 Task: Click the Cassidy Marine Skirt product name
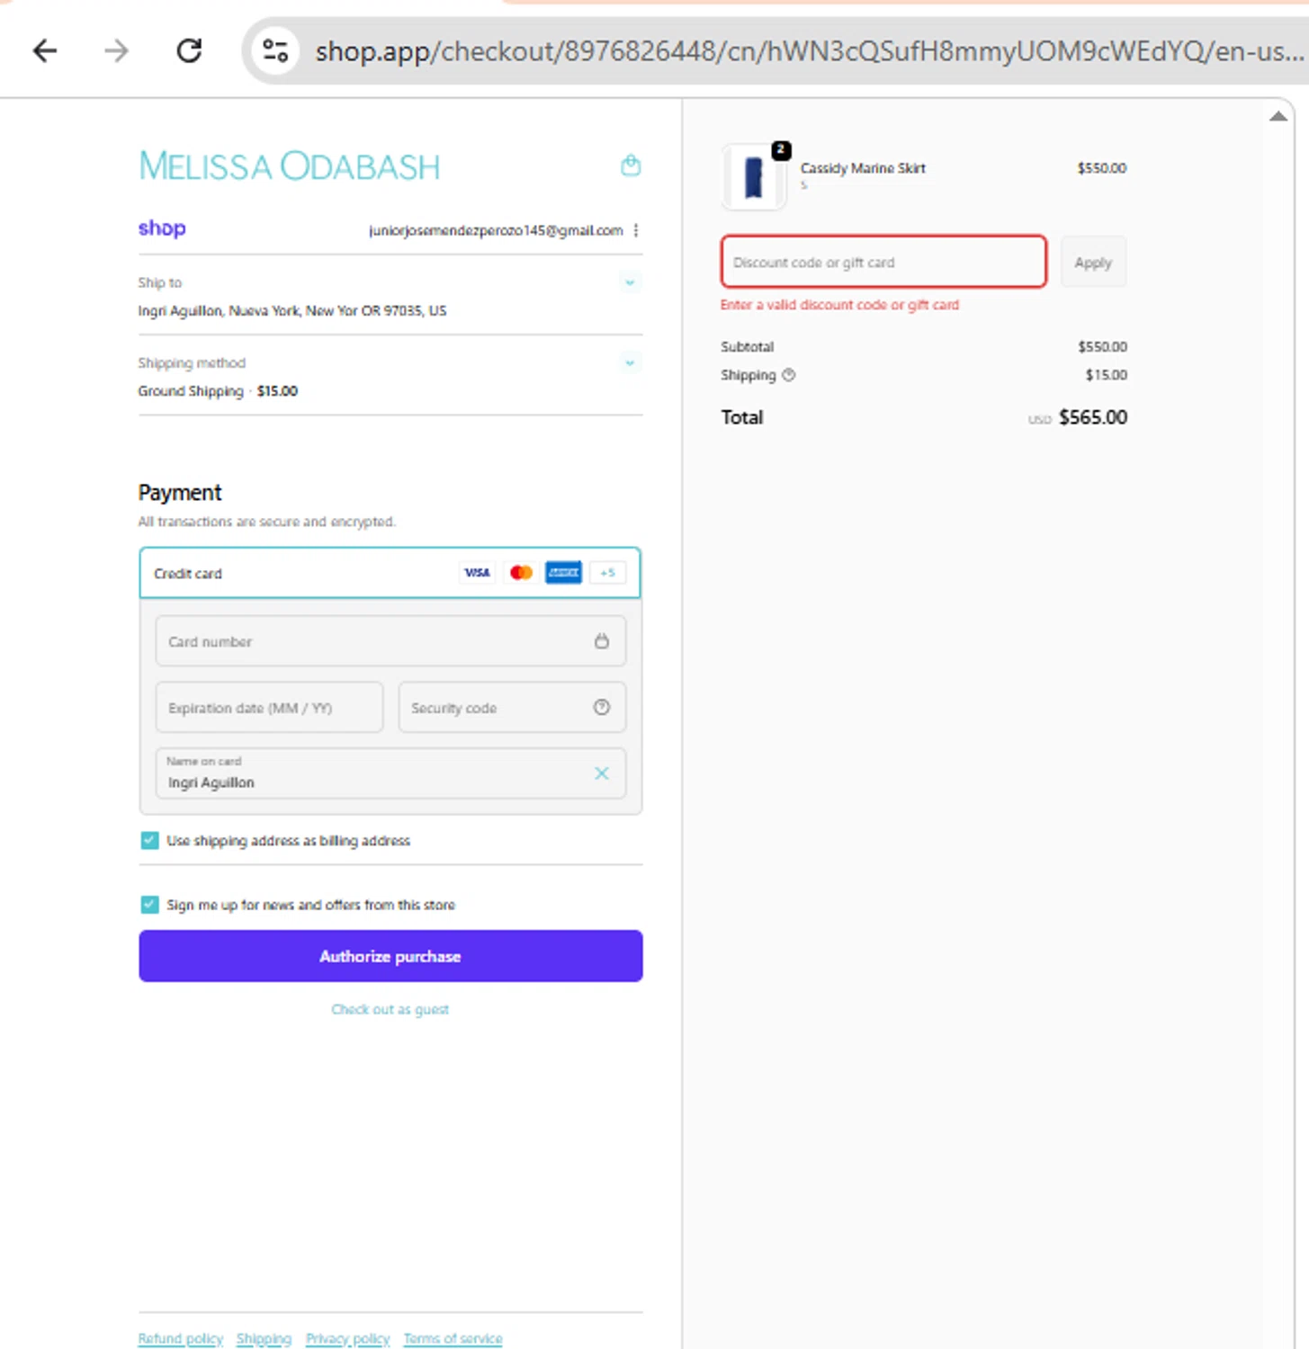863,168
